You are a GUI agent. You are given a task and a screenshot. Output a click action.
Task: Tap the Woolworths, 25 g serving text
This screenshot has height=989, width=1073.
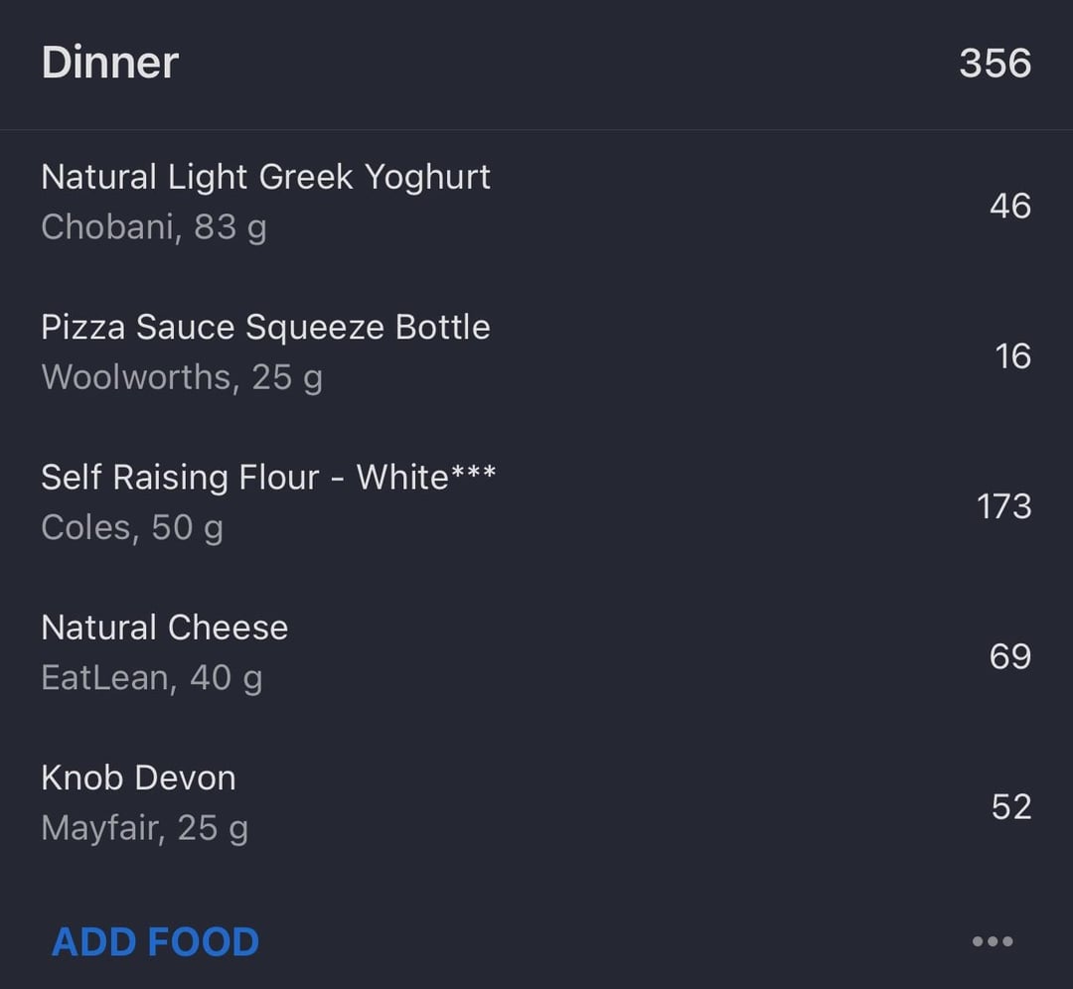point(182,378)
